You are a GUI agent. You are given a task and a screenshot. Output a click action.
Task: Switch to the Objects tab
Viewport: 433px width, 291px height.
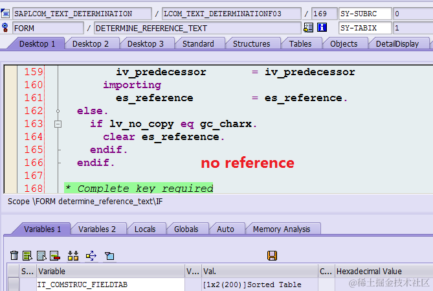coord(344,43)
